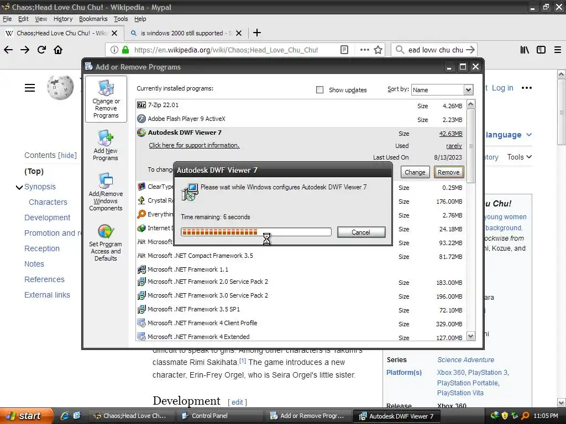Toggle reader view icon in address bar
The height and width of the screenshot is (424, 566).
(x=344, y=50)
